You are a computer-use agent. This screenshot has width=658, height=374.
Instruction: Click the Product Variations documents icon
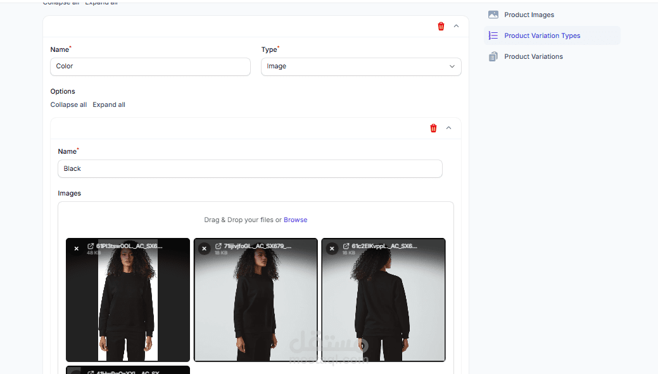coord(493,56)
